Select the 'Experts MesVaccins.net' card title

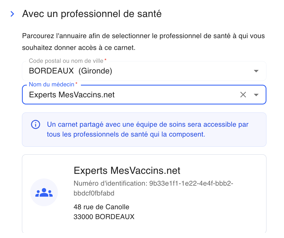(x=127, y=171)
